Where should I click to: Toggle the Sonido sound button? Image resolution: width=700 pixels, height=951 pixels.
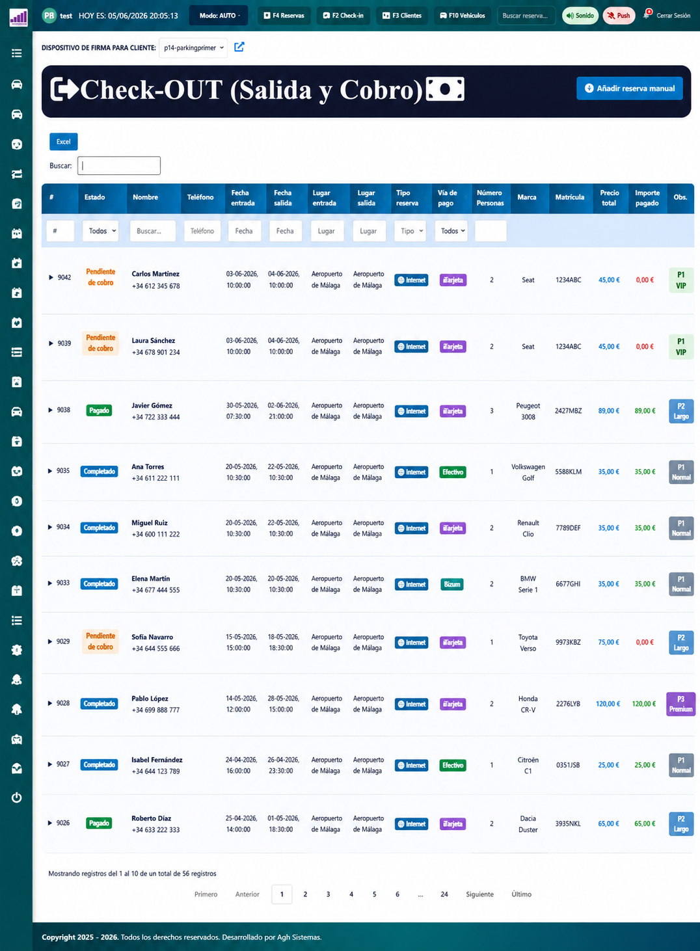(x=580, y=16)
